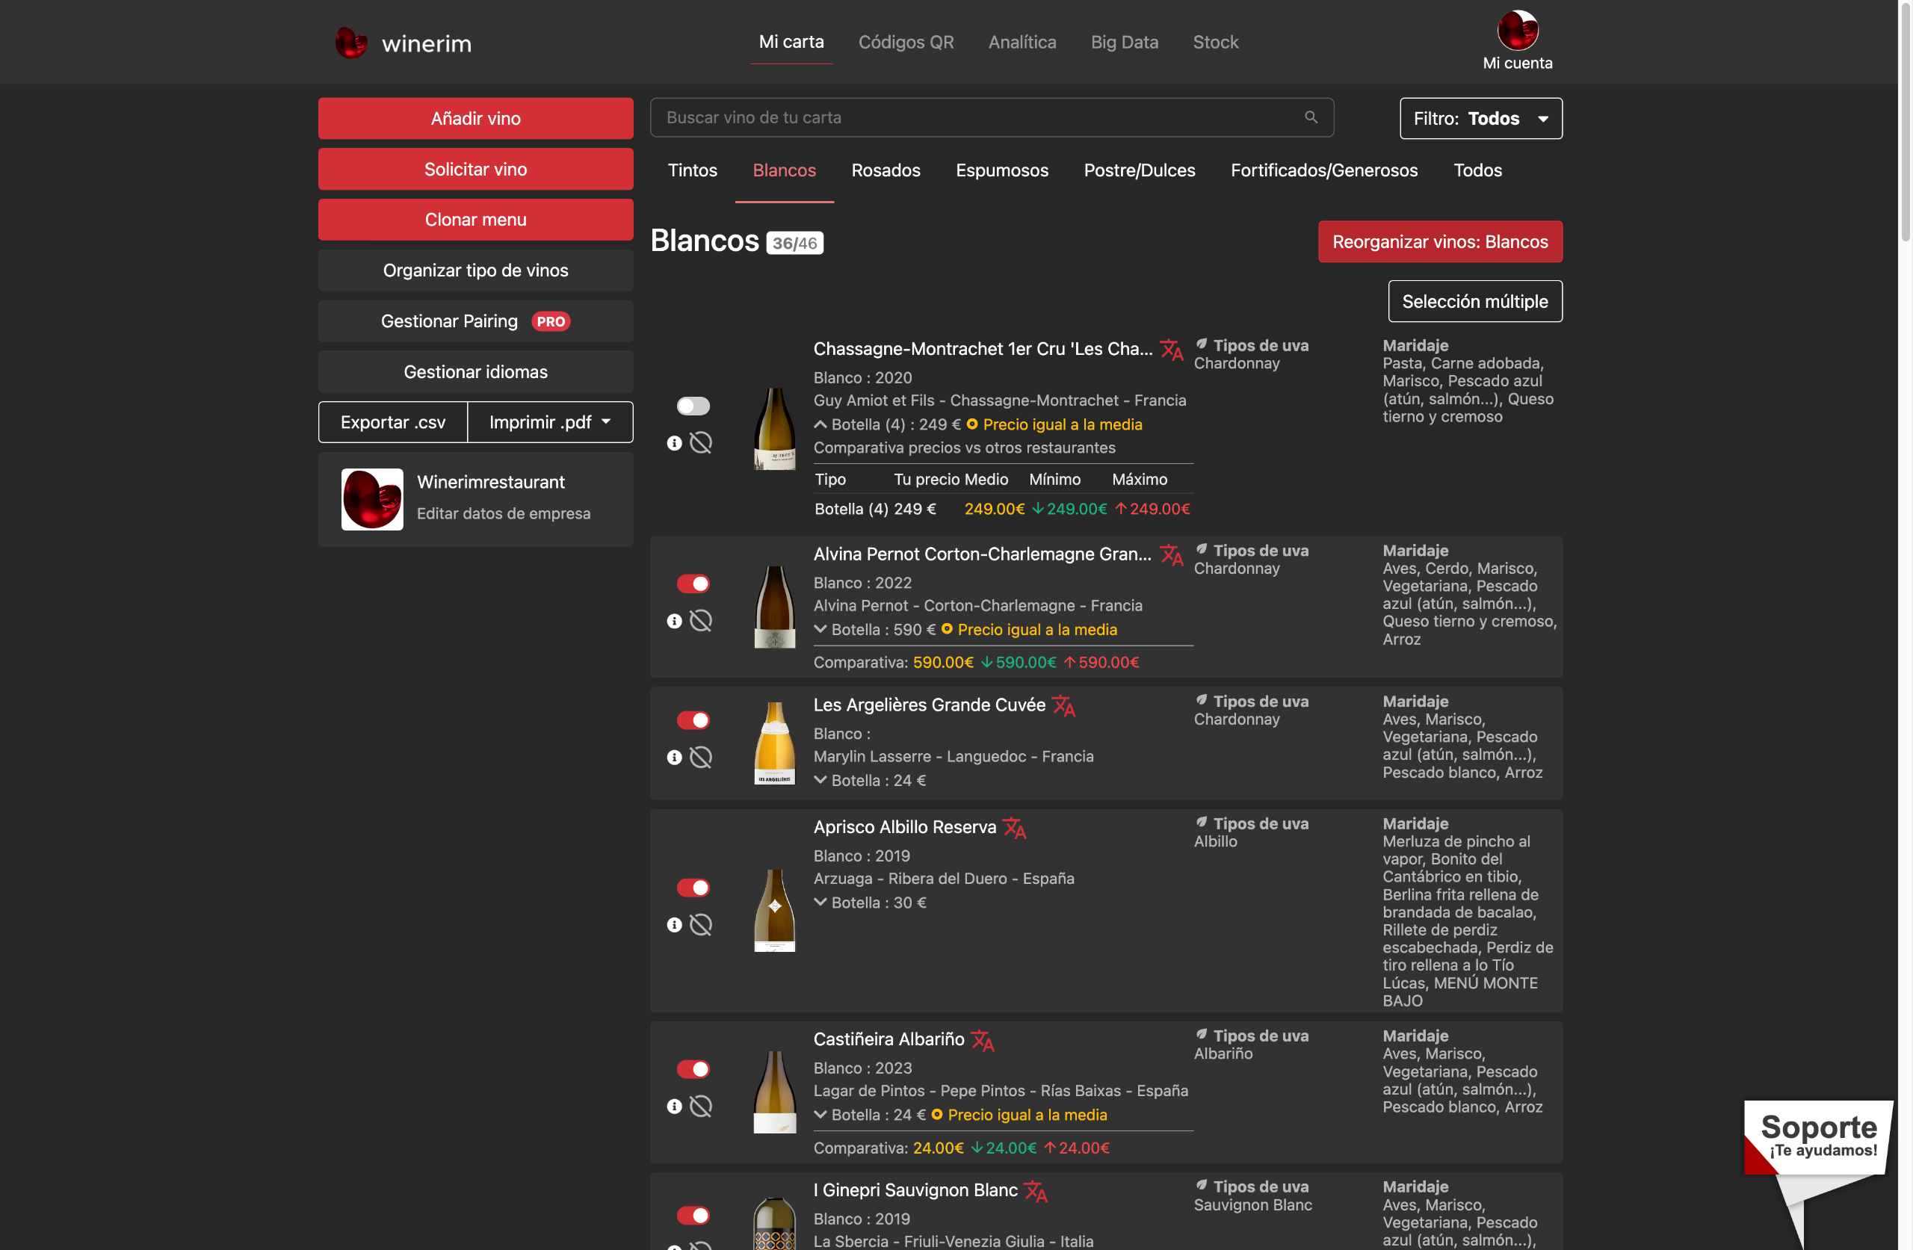Turn off Aprisco Albillo Reserva toggle
Viewport: 1913px width, 1250px height.
pyautogui.click(x=693, y=888)
